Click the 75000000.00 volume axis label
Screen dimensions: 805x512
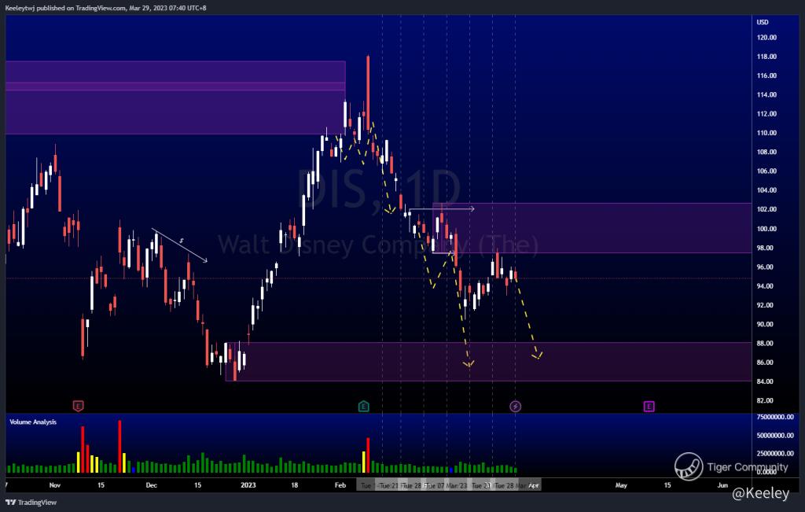(775, 417)
